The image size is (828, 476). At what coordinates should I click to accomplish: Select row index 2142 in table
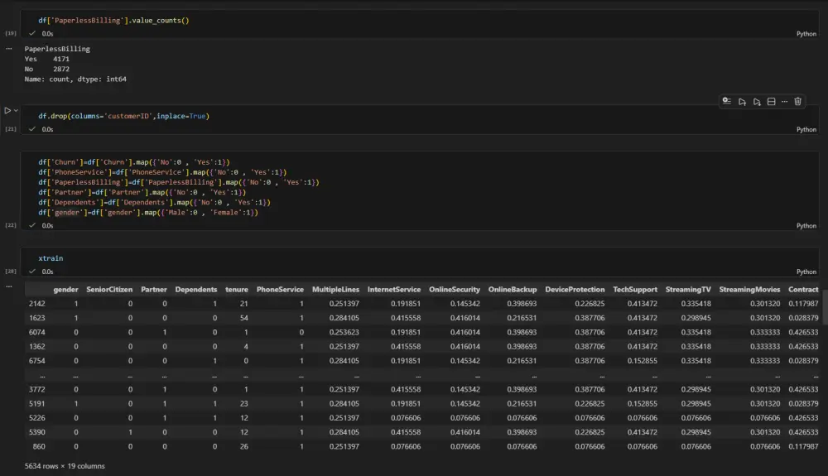37,304
